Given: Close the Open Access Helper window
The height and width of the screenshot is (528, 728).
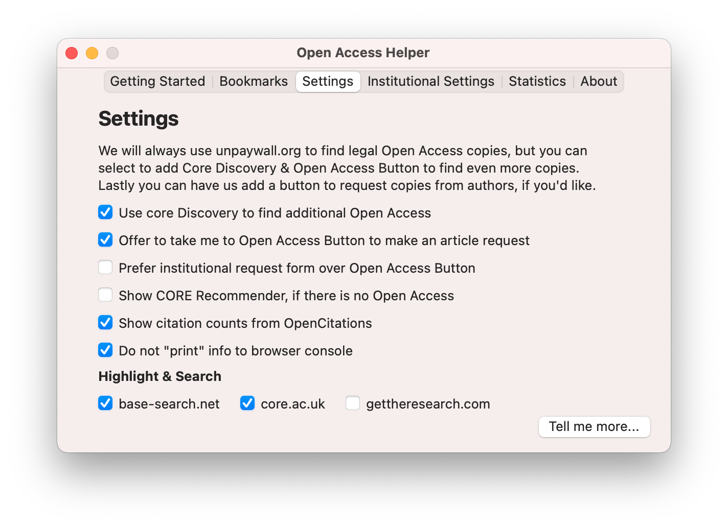Looking at the screenshot, I should click(72, 53).
